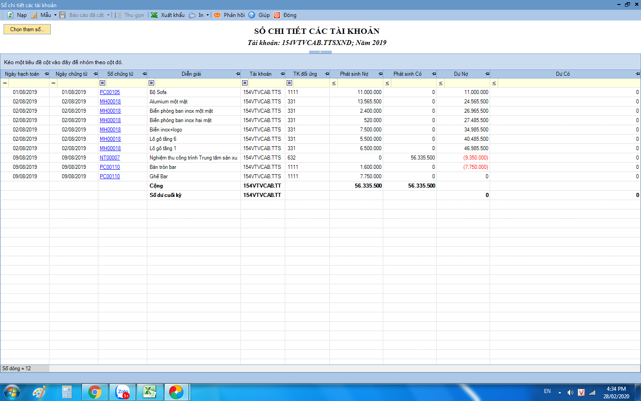Click the red Đóng close icon
641x401 pixels.
277,15
